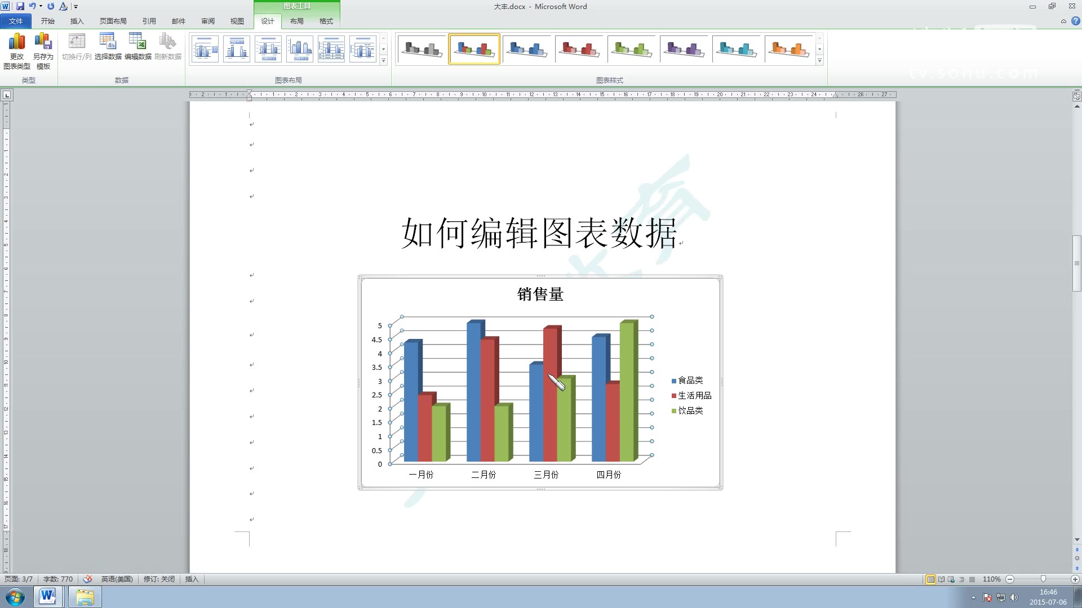Click the zoom in plus button
The height and width of the screenshot is (608, 1082).
tap(1075, 579)
